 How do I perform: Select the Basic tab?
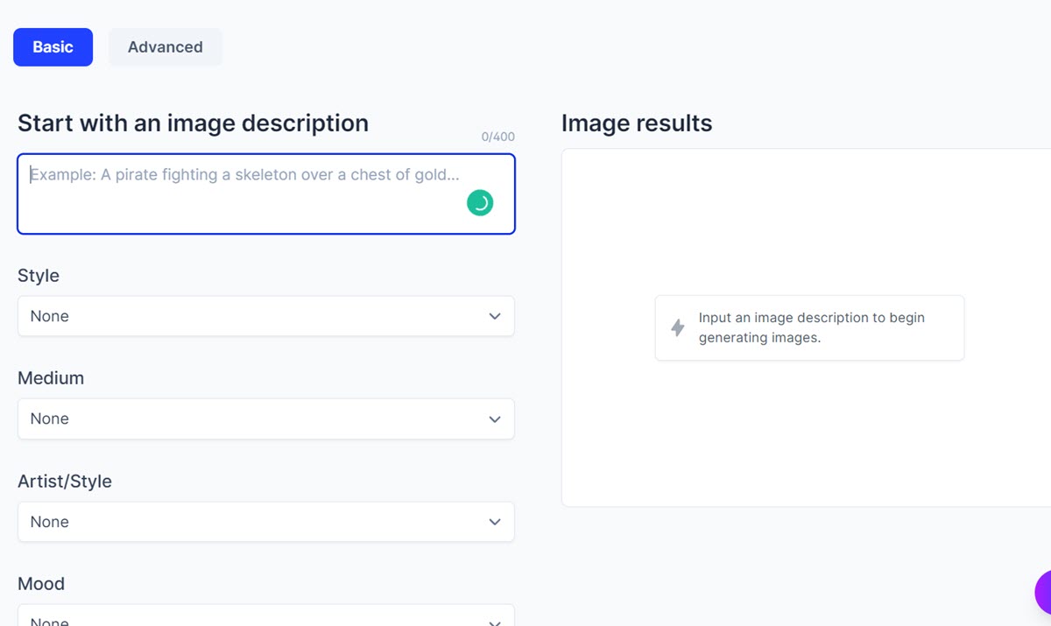click(53, 47)
